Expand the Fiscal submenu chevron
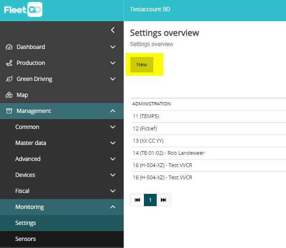This screenshot has width=286, height=248. pyautogui.click(x=113, y=191)
